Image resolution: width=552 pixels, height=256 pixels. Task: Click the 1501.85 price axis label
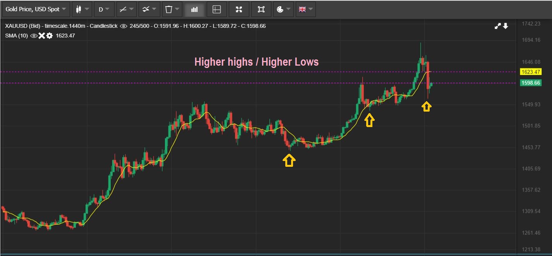pos(531,125)
